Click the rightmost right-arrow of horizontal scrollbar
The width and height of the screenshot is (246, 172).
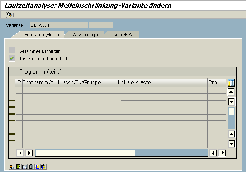pos(222,153)
